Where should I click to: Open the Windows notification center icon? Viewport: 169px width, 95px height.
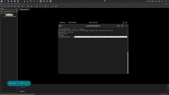click(166, 1)
